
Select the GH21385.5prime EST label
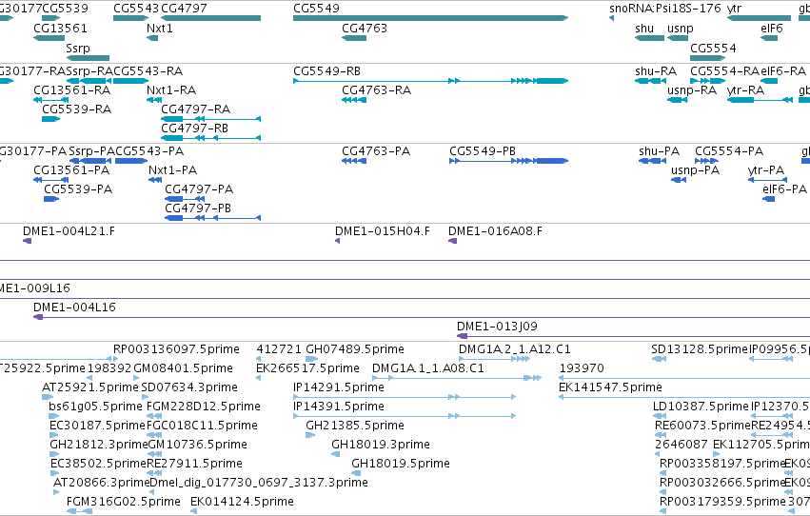[x=355, y=426]
